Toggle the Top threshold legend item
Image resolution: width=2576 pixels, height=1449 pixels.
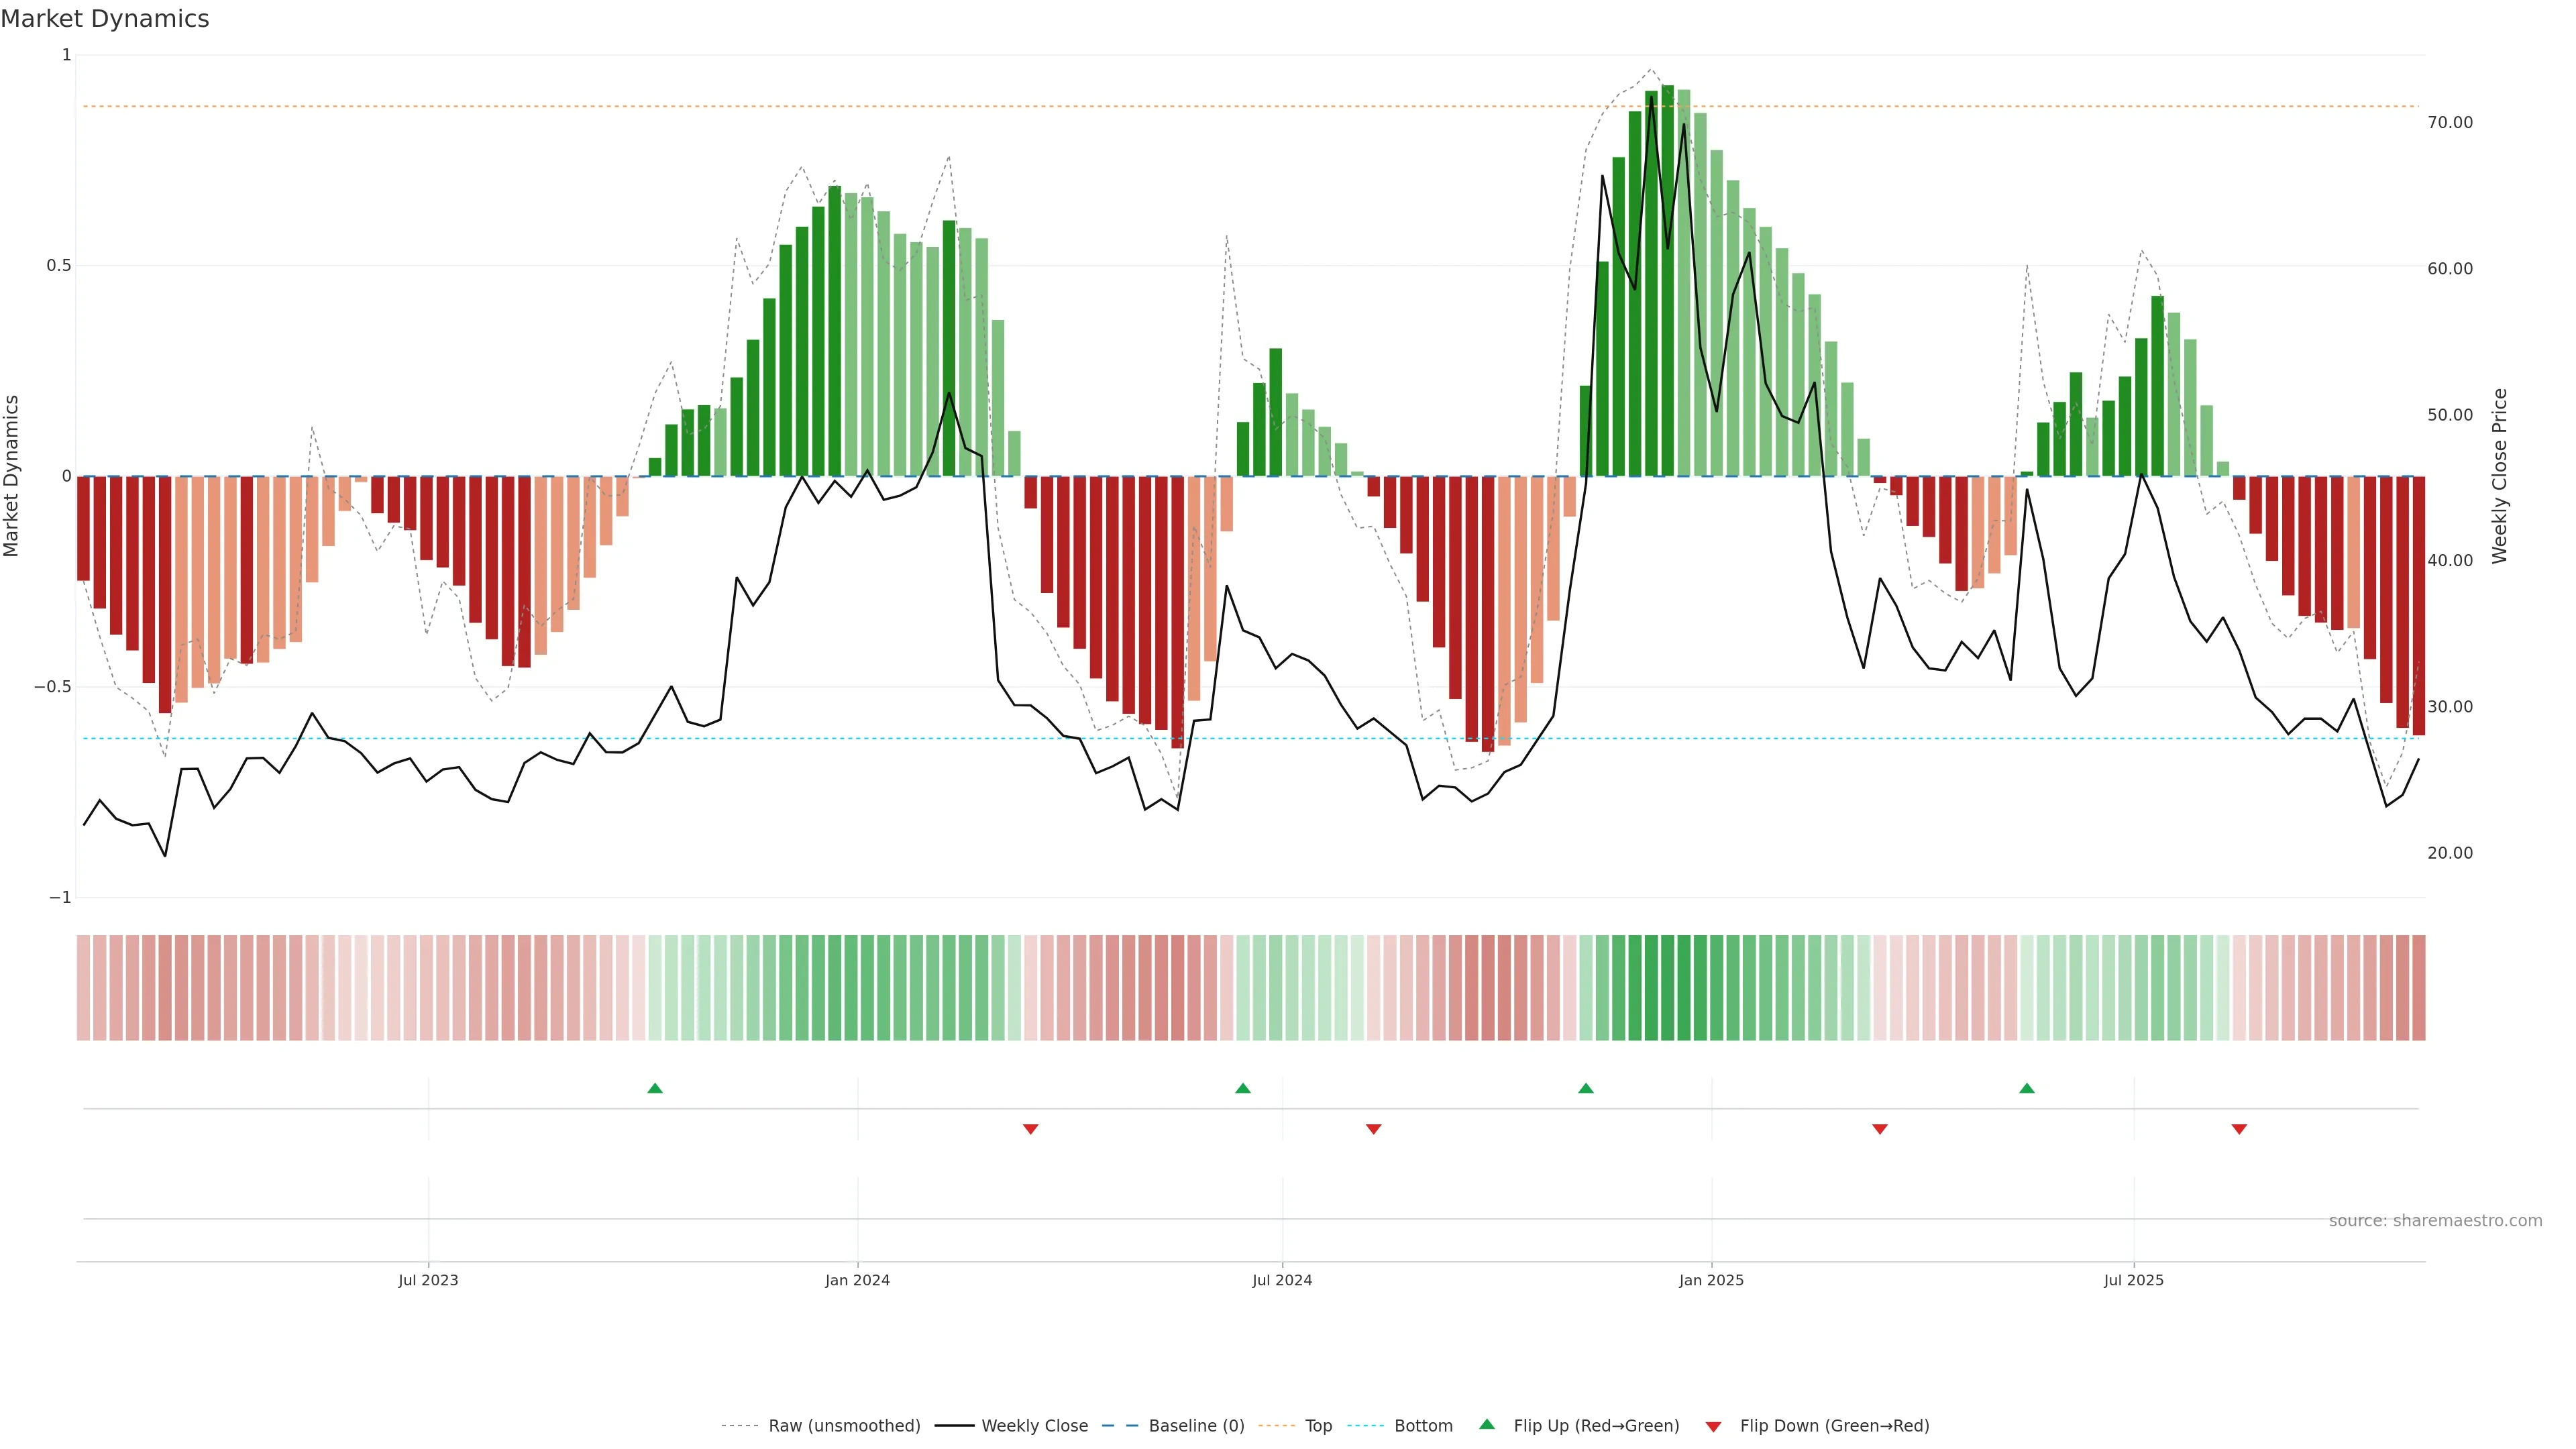[1318, 1426]
